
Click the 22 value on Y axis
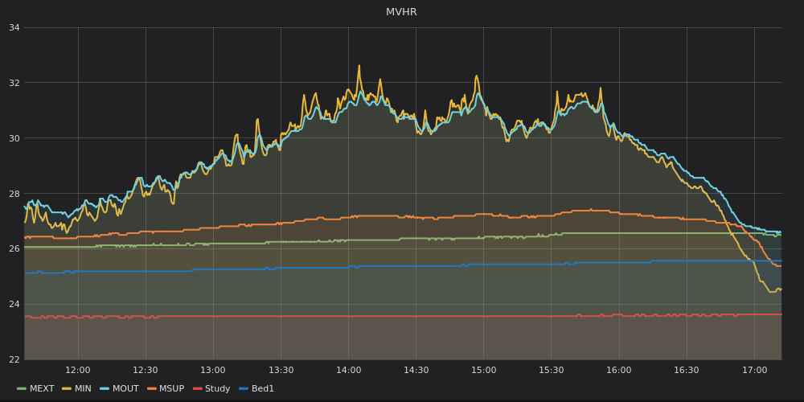point(14,359)
